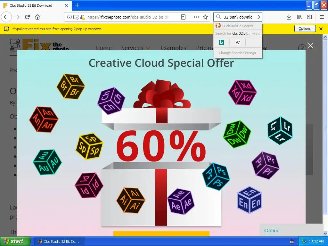Screen dimensions: 328x246
Task: Choose DuckDuckGo Search suggestion header
Action: pos(238,26)
